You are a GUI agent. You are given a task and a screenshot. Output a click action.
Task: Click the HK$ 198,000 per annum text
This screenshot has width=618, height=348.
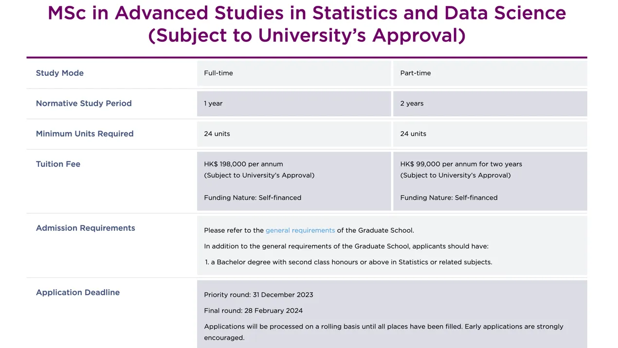243,164
